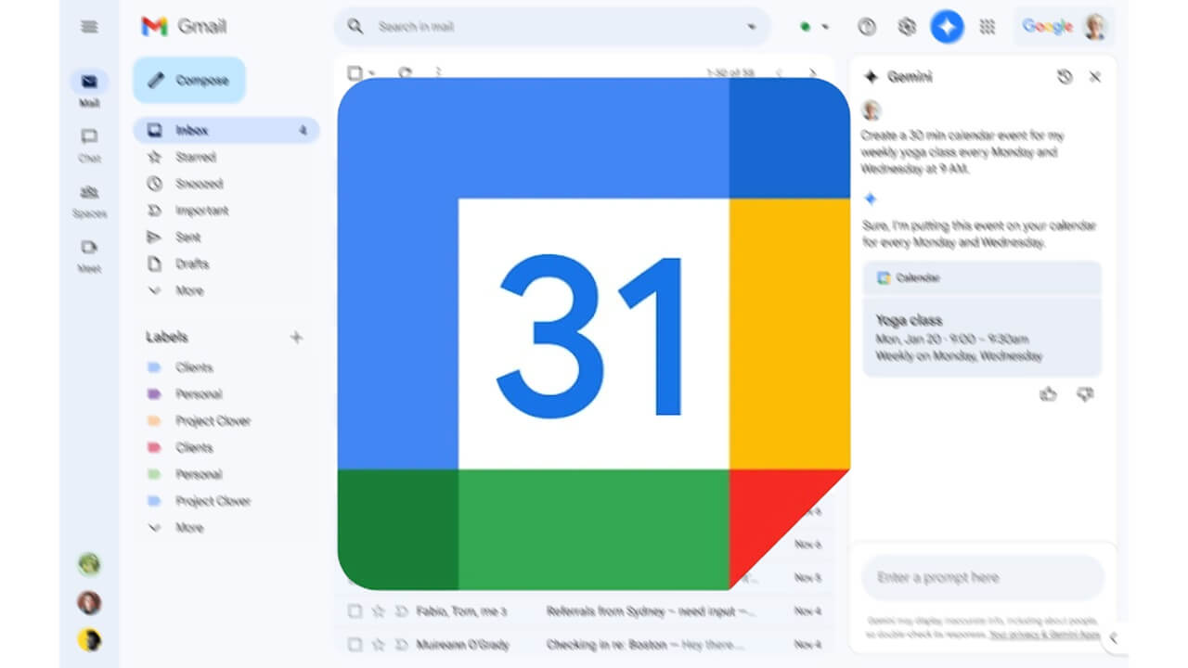
Task: Give thumbs up on Gemini's response
Action: click(x=1049, y=393)
